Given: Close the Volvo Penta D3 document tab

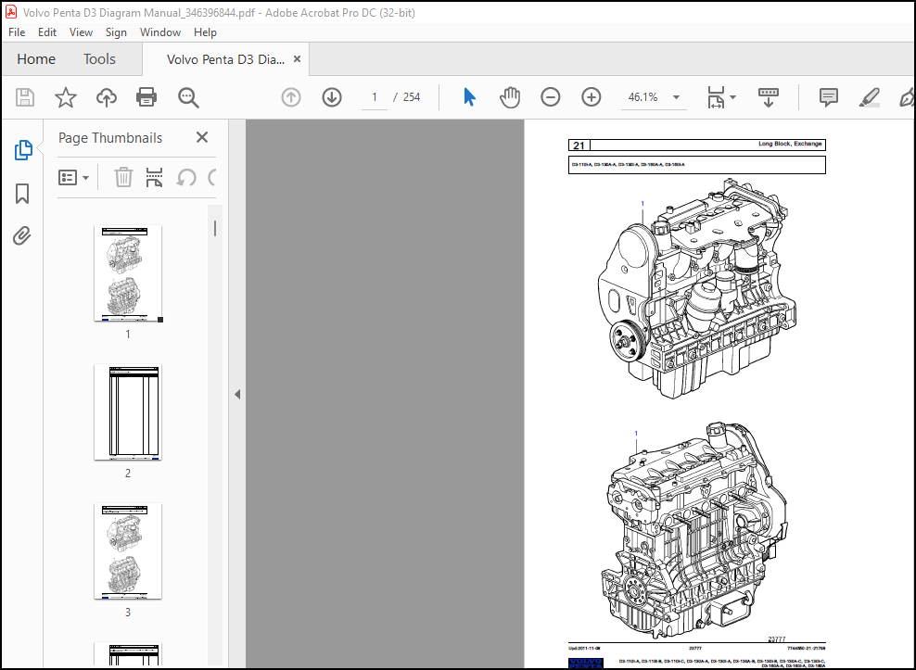Looking at the screenshot, I should coord(297,59).
